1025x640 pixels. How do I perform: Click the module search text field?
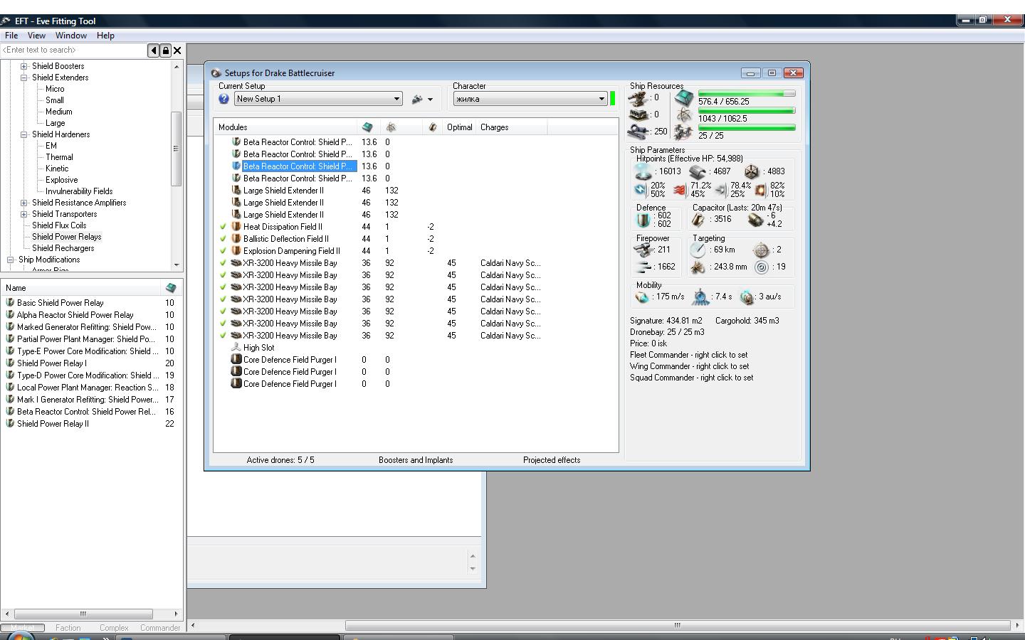coord(74,50)
